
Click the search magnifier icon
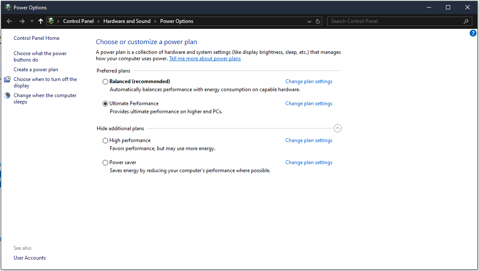(x=466, y=21)
